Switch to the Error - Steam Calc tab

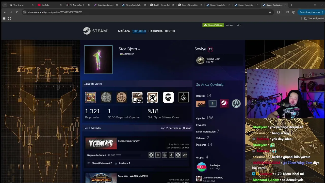pos(190,5)
